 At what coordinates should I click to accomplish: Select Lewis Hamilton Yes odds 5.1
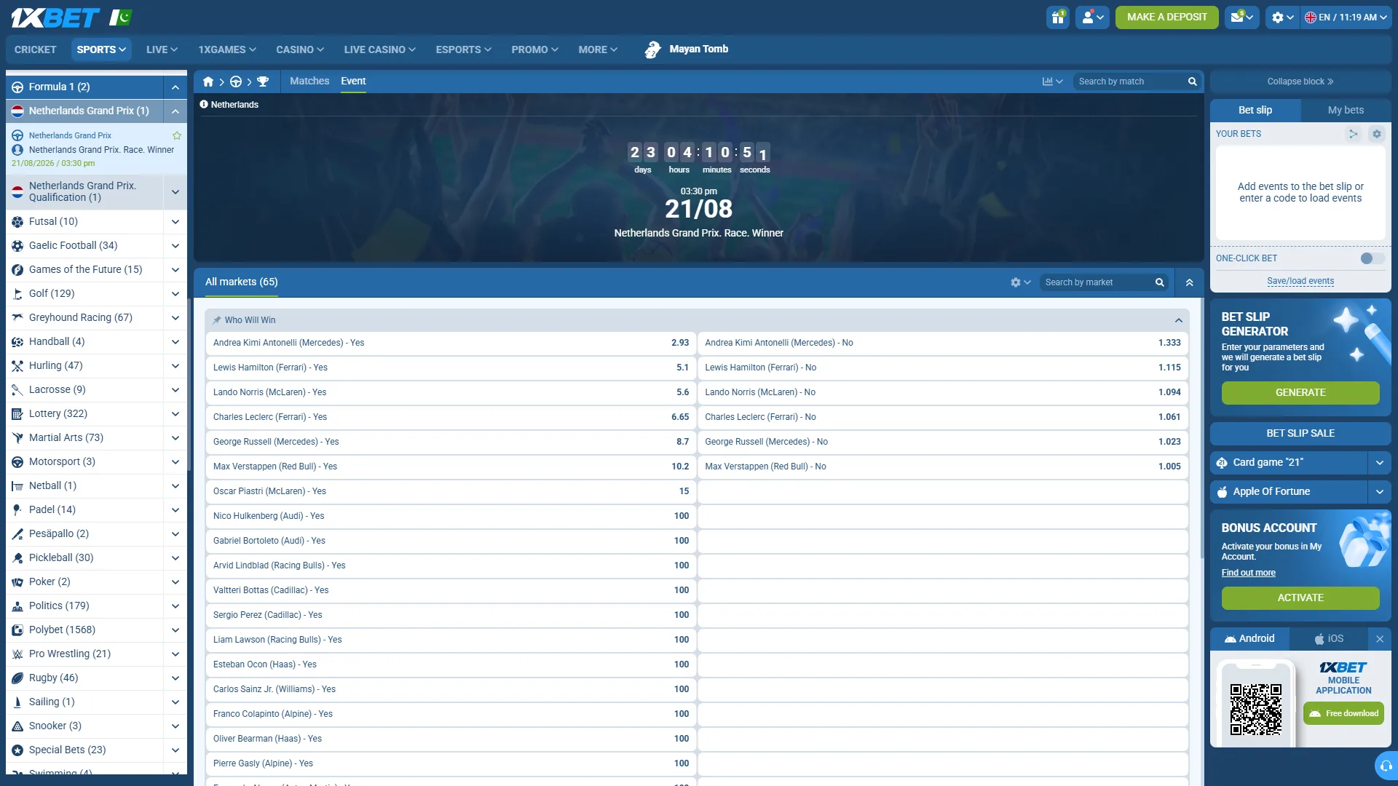click(x=451, y=368)
